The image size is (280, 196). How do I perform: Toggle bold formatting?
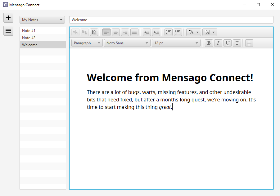click(209, 43)
